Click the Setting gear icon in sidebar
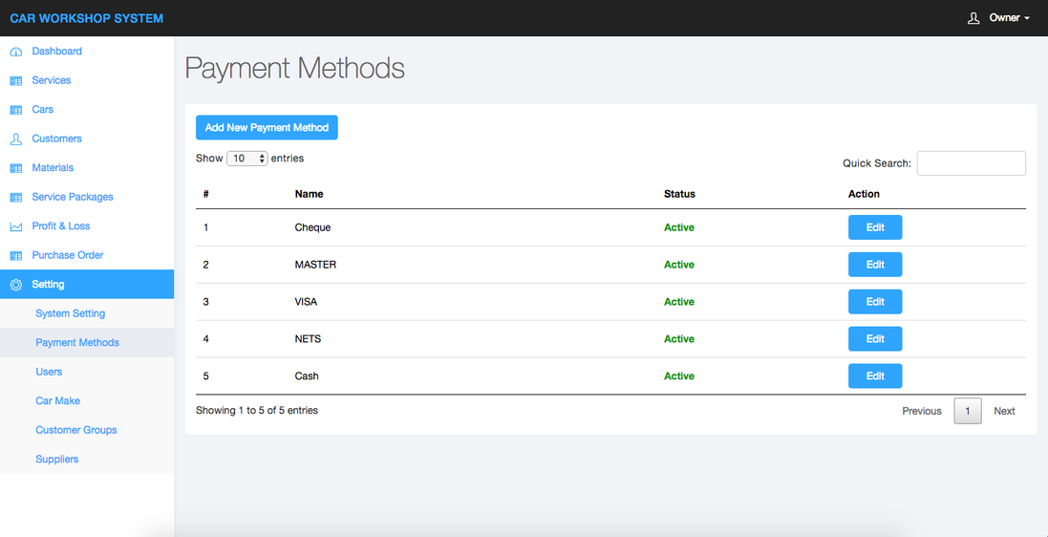Screen dimensions: 1048x537 (15, 285)
